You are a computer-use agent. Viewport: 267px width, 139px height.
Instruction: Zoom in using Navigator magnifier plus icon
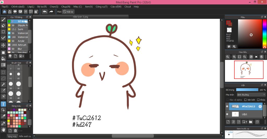[234, 57]
